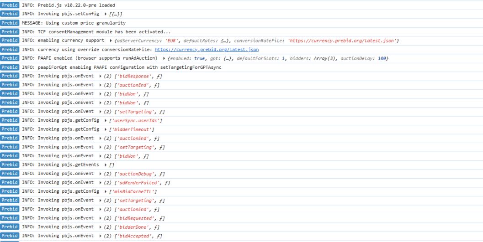Select the 'minBidCacheTTL' string value

[x=133, y=192]
